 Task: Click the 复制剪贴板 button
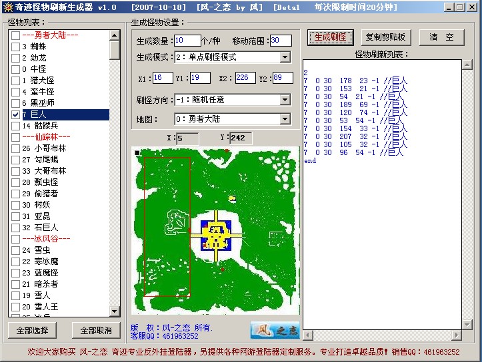click(x=386, y=37)
